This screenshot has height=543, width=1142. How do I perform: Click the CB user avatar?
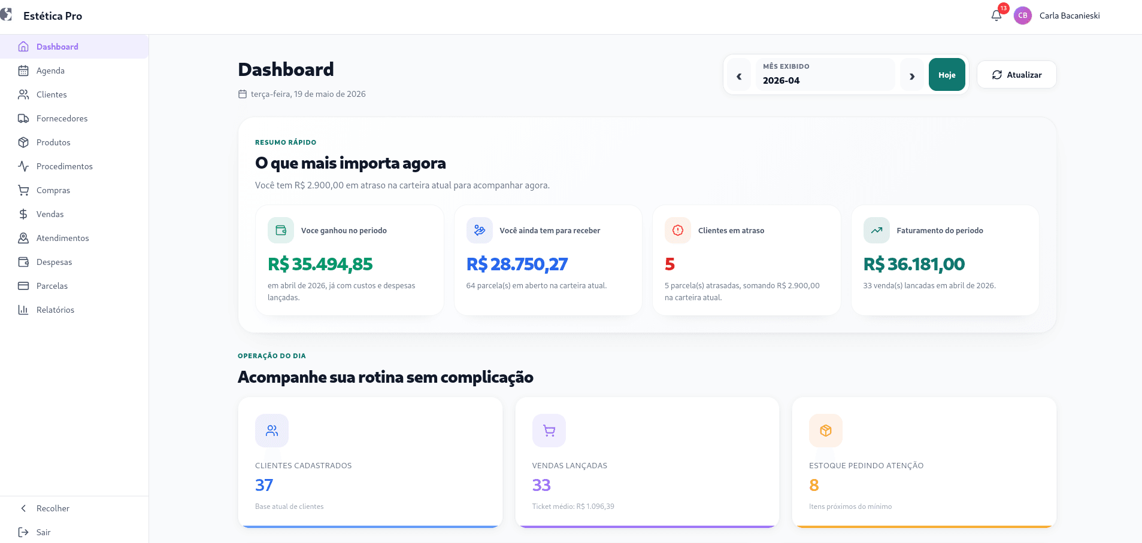1023,16
